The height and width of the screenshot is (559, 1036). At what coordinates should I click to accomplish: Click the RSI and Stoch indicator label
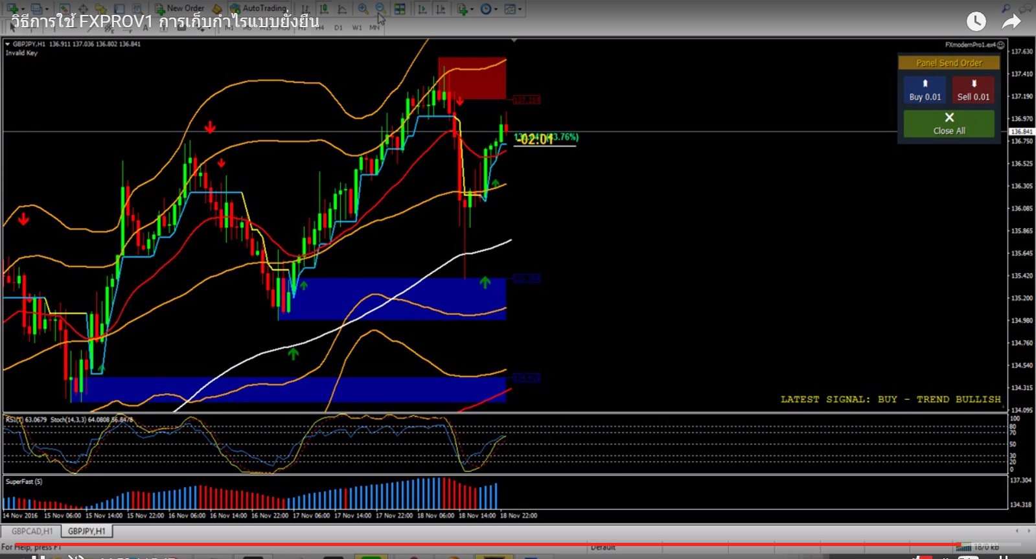coord(69,420)
